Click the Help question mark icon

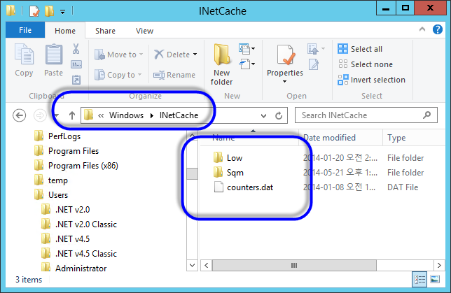pyautogui.click(x=440, y=31)
